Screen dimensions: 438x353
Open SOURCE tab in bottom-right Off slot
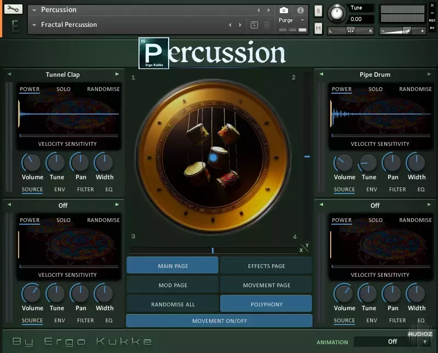pyautogui.click(x=344, y=321)
